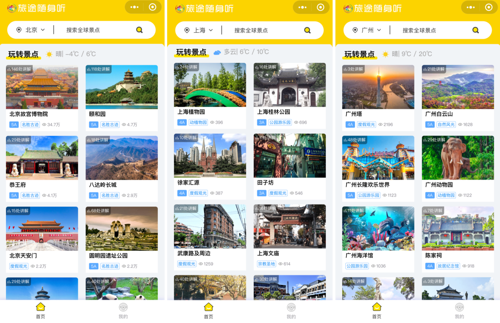Screen dimensions: 500x323
Task: Focus the 搜索全球景点 field in the 上海 screen
Action: tap(251, 30)
